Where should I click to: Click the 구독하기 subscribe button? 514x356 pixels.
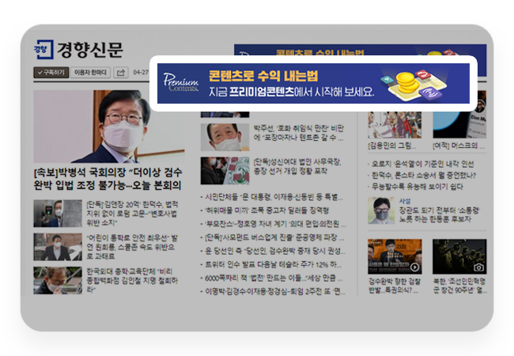[x=51, y=73]
